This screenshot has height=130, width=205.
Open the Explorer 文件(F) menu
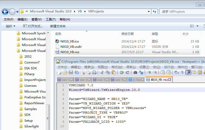[x=8, y=19]
